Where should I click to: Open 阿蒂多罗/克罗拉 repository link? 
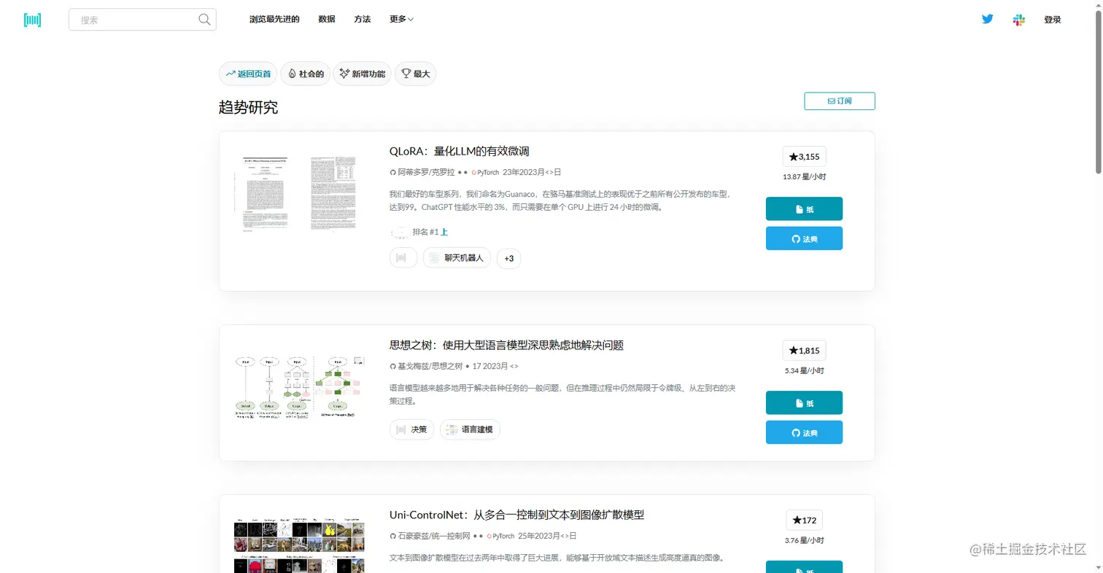tap(426, 173)
